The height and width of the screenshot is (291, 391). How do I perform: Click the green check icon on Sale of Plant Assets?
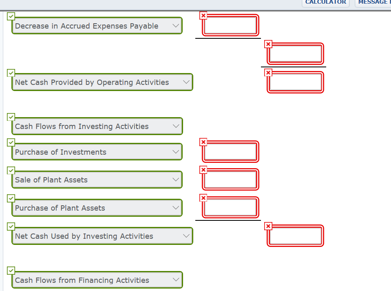click(x=11, y=170)
